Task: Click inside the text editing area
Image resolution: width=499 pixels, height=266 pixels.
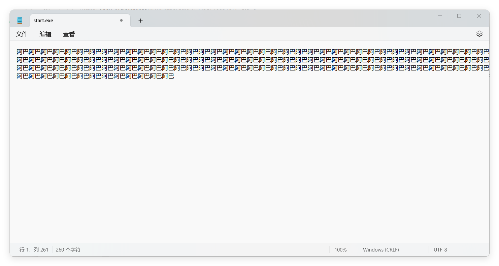Action: click(x=249, y=142)
